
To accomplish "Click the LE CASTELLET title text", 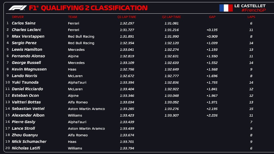I will [x=250, y=6].
